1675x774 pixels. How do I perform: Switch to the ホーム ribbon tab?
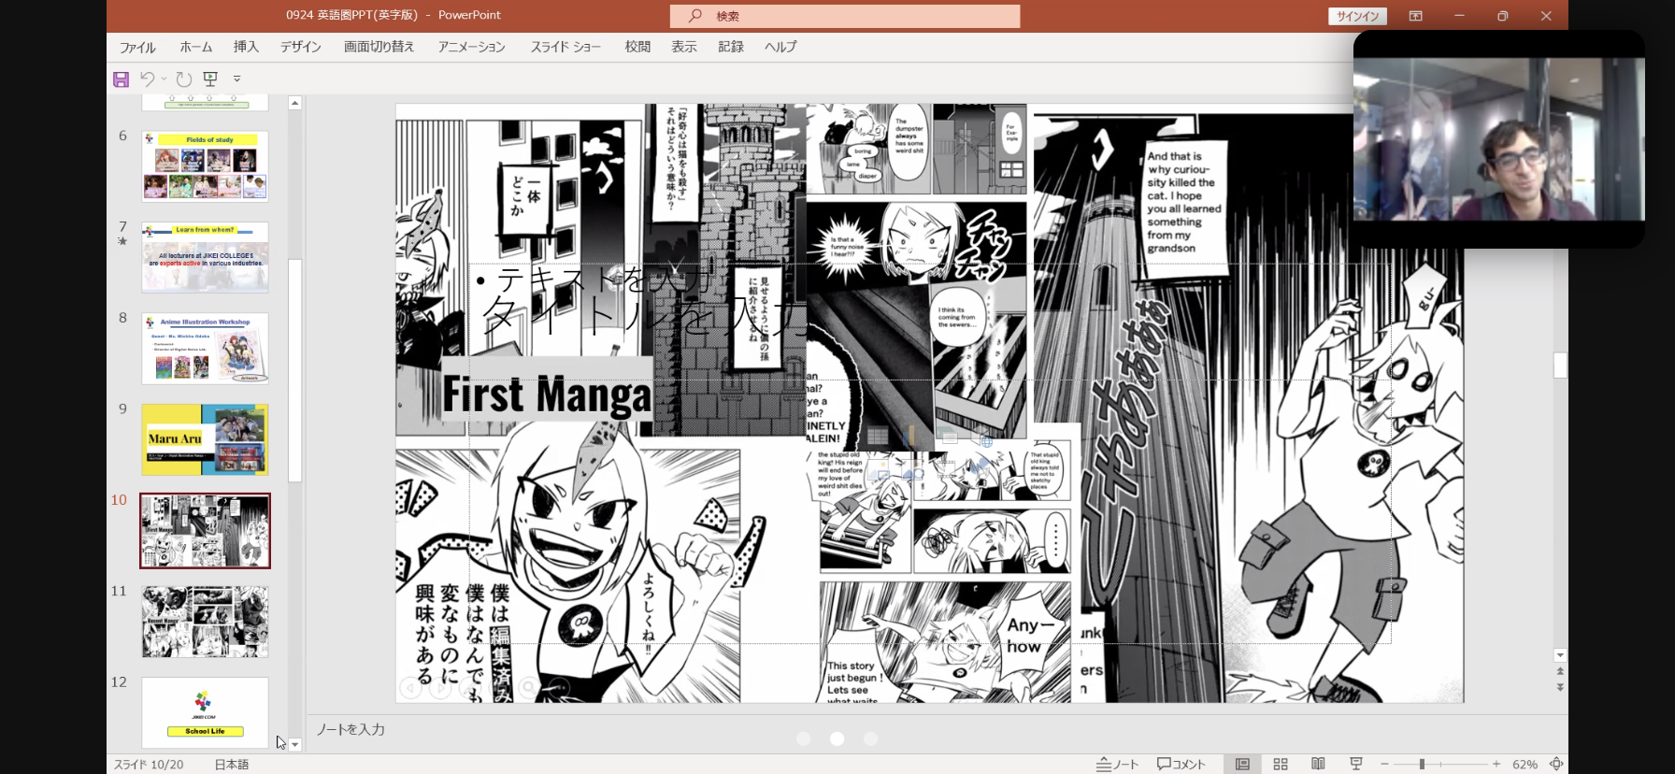196,47
